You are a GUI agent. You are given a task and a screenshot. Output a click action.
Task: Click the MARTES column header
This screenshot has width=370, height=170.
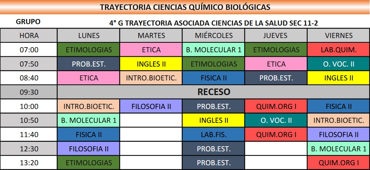pos(151,35)
